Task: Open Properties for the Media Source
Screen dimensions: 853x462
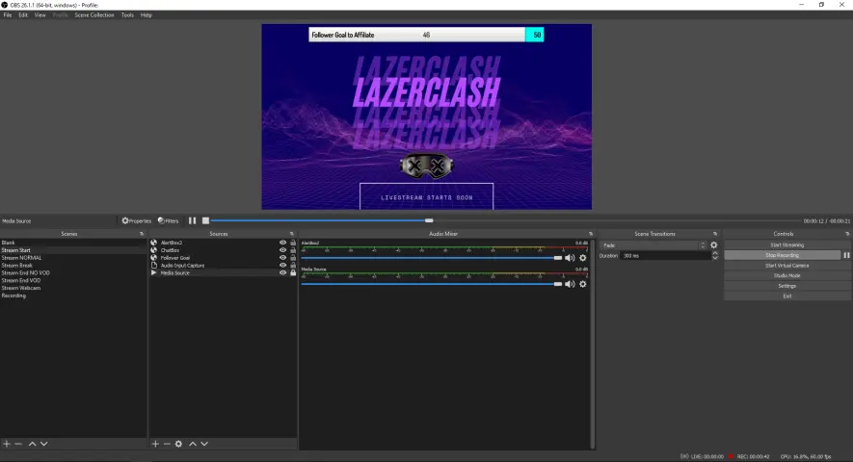Action: tap(137, 220)
